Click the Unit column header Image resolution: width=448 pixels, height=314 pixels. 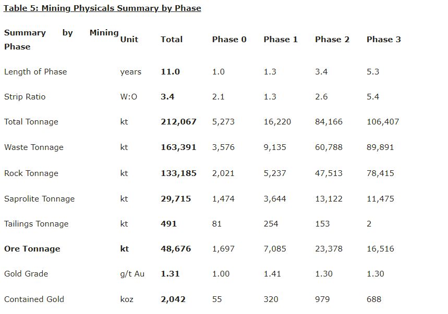129,39
